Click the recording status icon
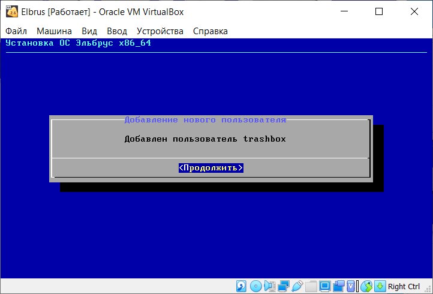The height and width of the screenshot is (294, 433). [x=339, y=286]
